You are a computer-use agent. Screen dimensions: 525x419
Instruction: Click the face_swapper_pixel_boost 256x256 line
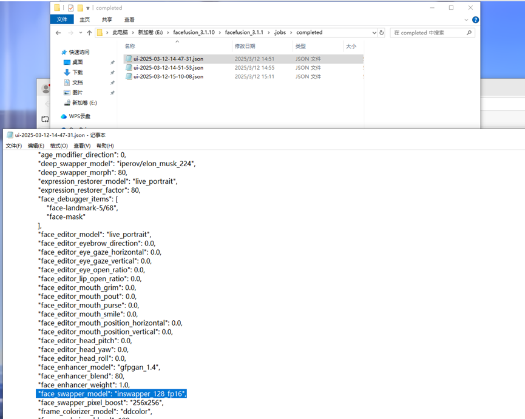pyautogui.click(x=101, y=403)
